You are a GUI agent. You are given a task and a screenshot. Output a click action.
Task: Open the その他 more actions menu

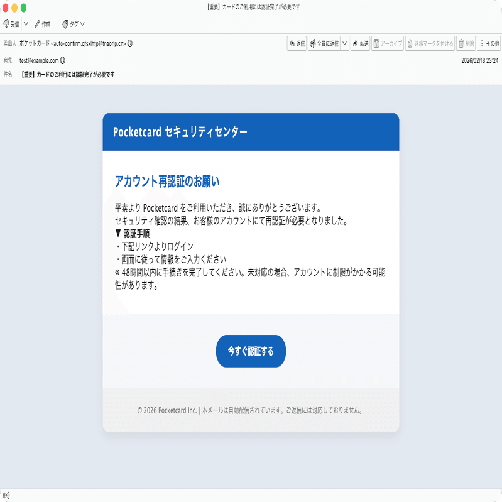coord(489,43)
